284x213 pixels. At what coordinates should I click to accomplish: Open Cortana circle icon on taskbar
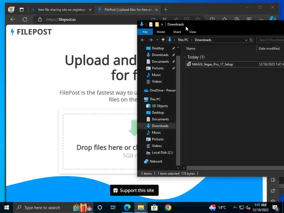point(100,207)
